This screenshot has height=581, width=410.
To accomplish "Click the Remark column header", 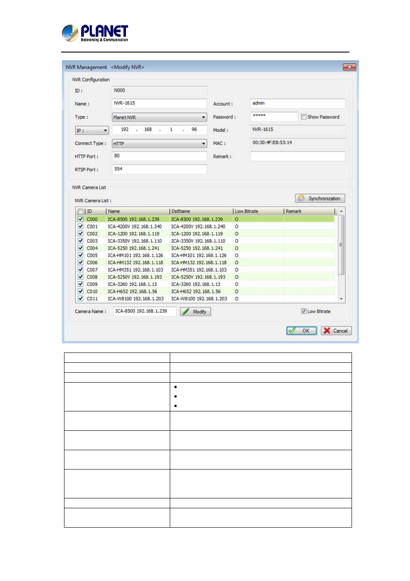I will tap(309, 211).
